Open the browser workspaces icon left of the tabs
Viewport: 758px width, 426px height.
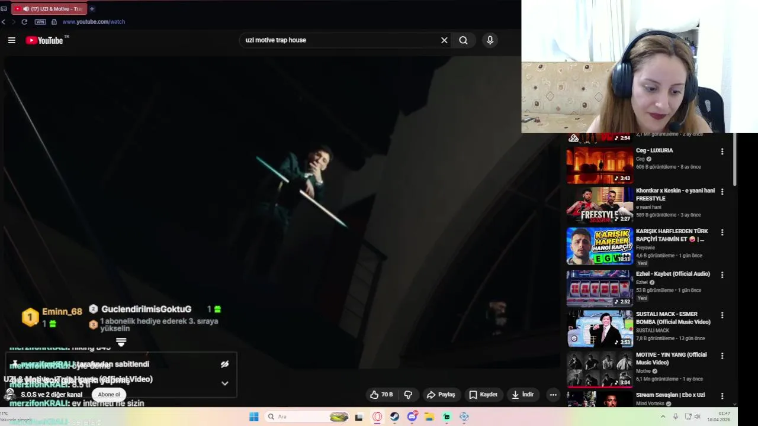4,9
